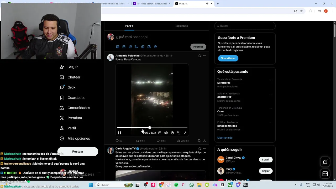Follow Canal Citytv
This screenshot has width=336, height=189.
tap(266, 160)
